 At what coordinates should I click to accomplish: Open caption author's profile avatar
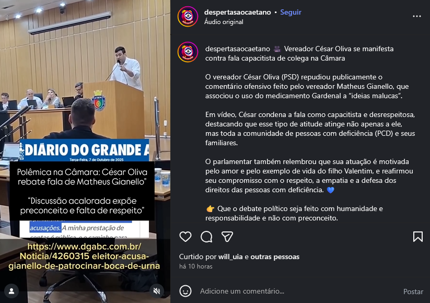(x=188, y=52)
